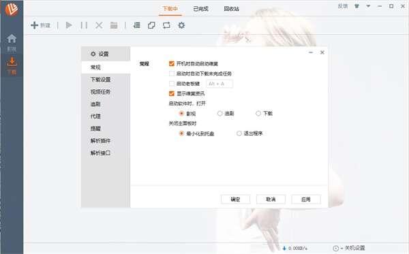Screen dimensions: 409x254
Task: Open the download folder icon in toolbar
Action: click(x=114, y=25)
